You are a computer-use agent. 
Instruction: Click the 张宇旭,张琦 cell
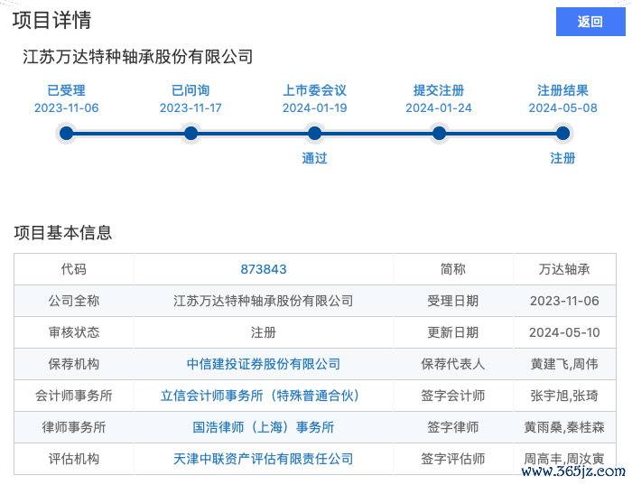(x=564, y=396)
